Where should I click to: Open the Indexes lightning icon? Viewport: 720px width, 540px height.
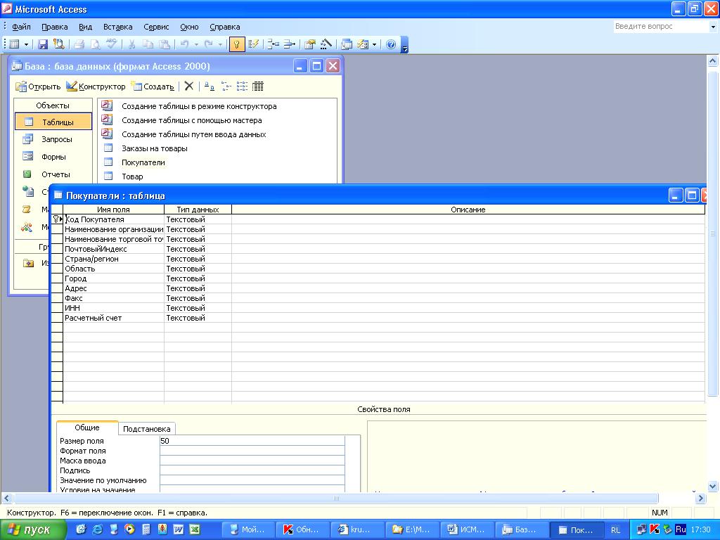pyautogui.click(x=253, y=44)
